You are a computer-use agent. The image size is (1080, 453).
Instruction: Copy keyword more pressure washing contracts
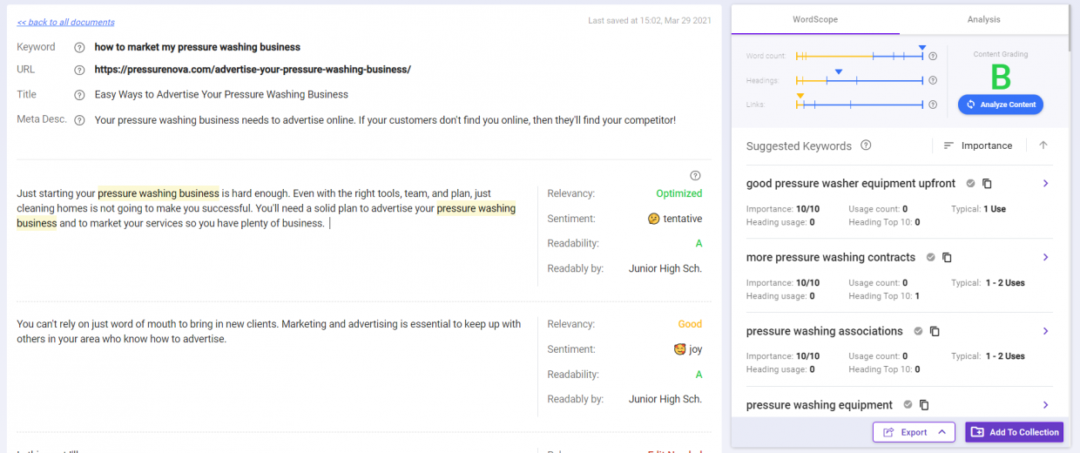947,257
